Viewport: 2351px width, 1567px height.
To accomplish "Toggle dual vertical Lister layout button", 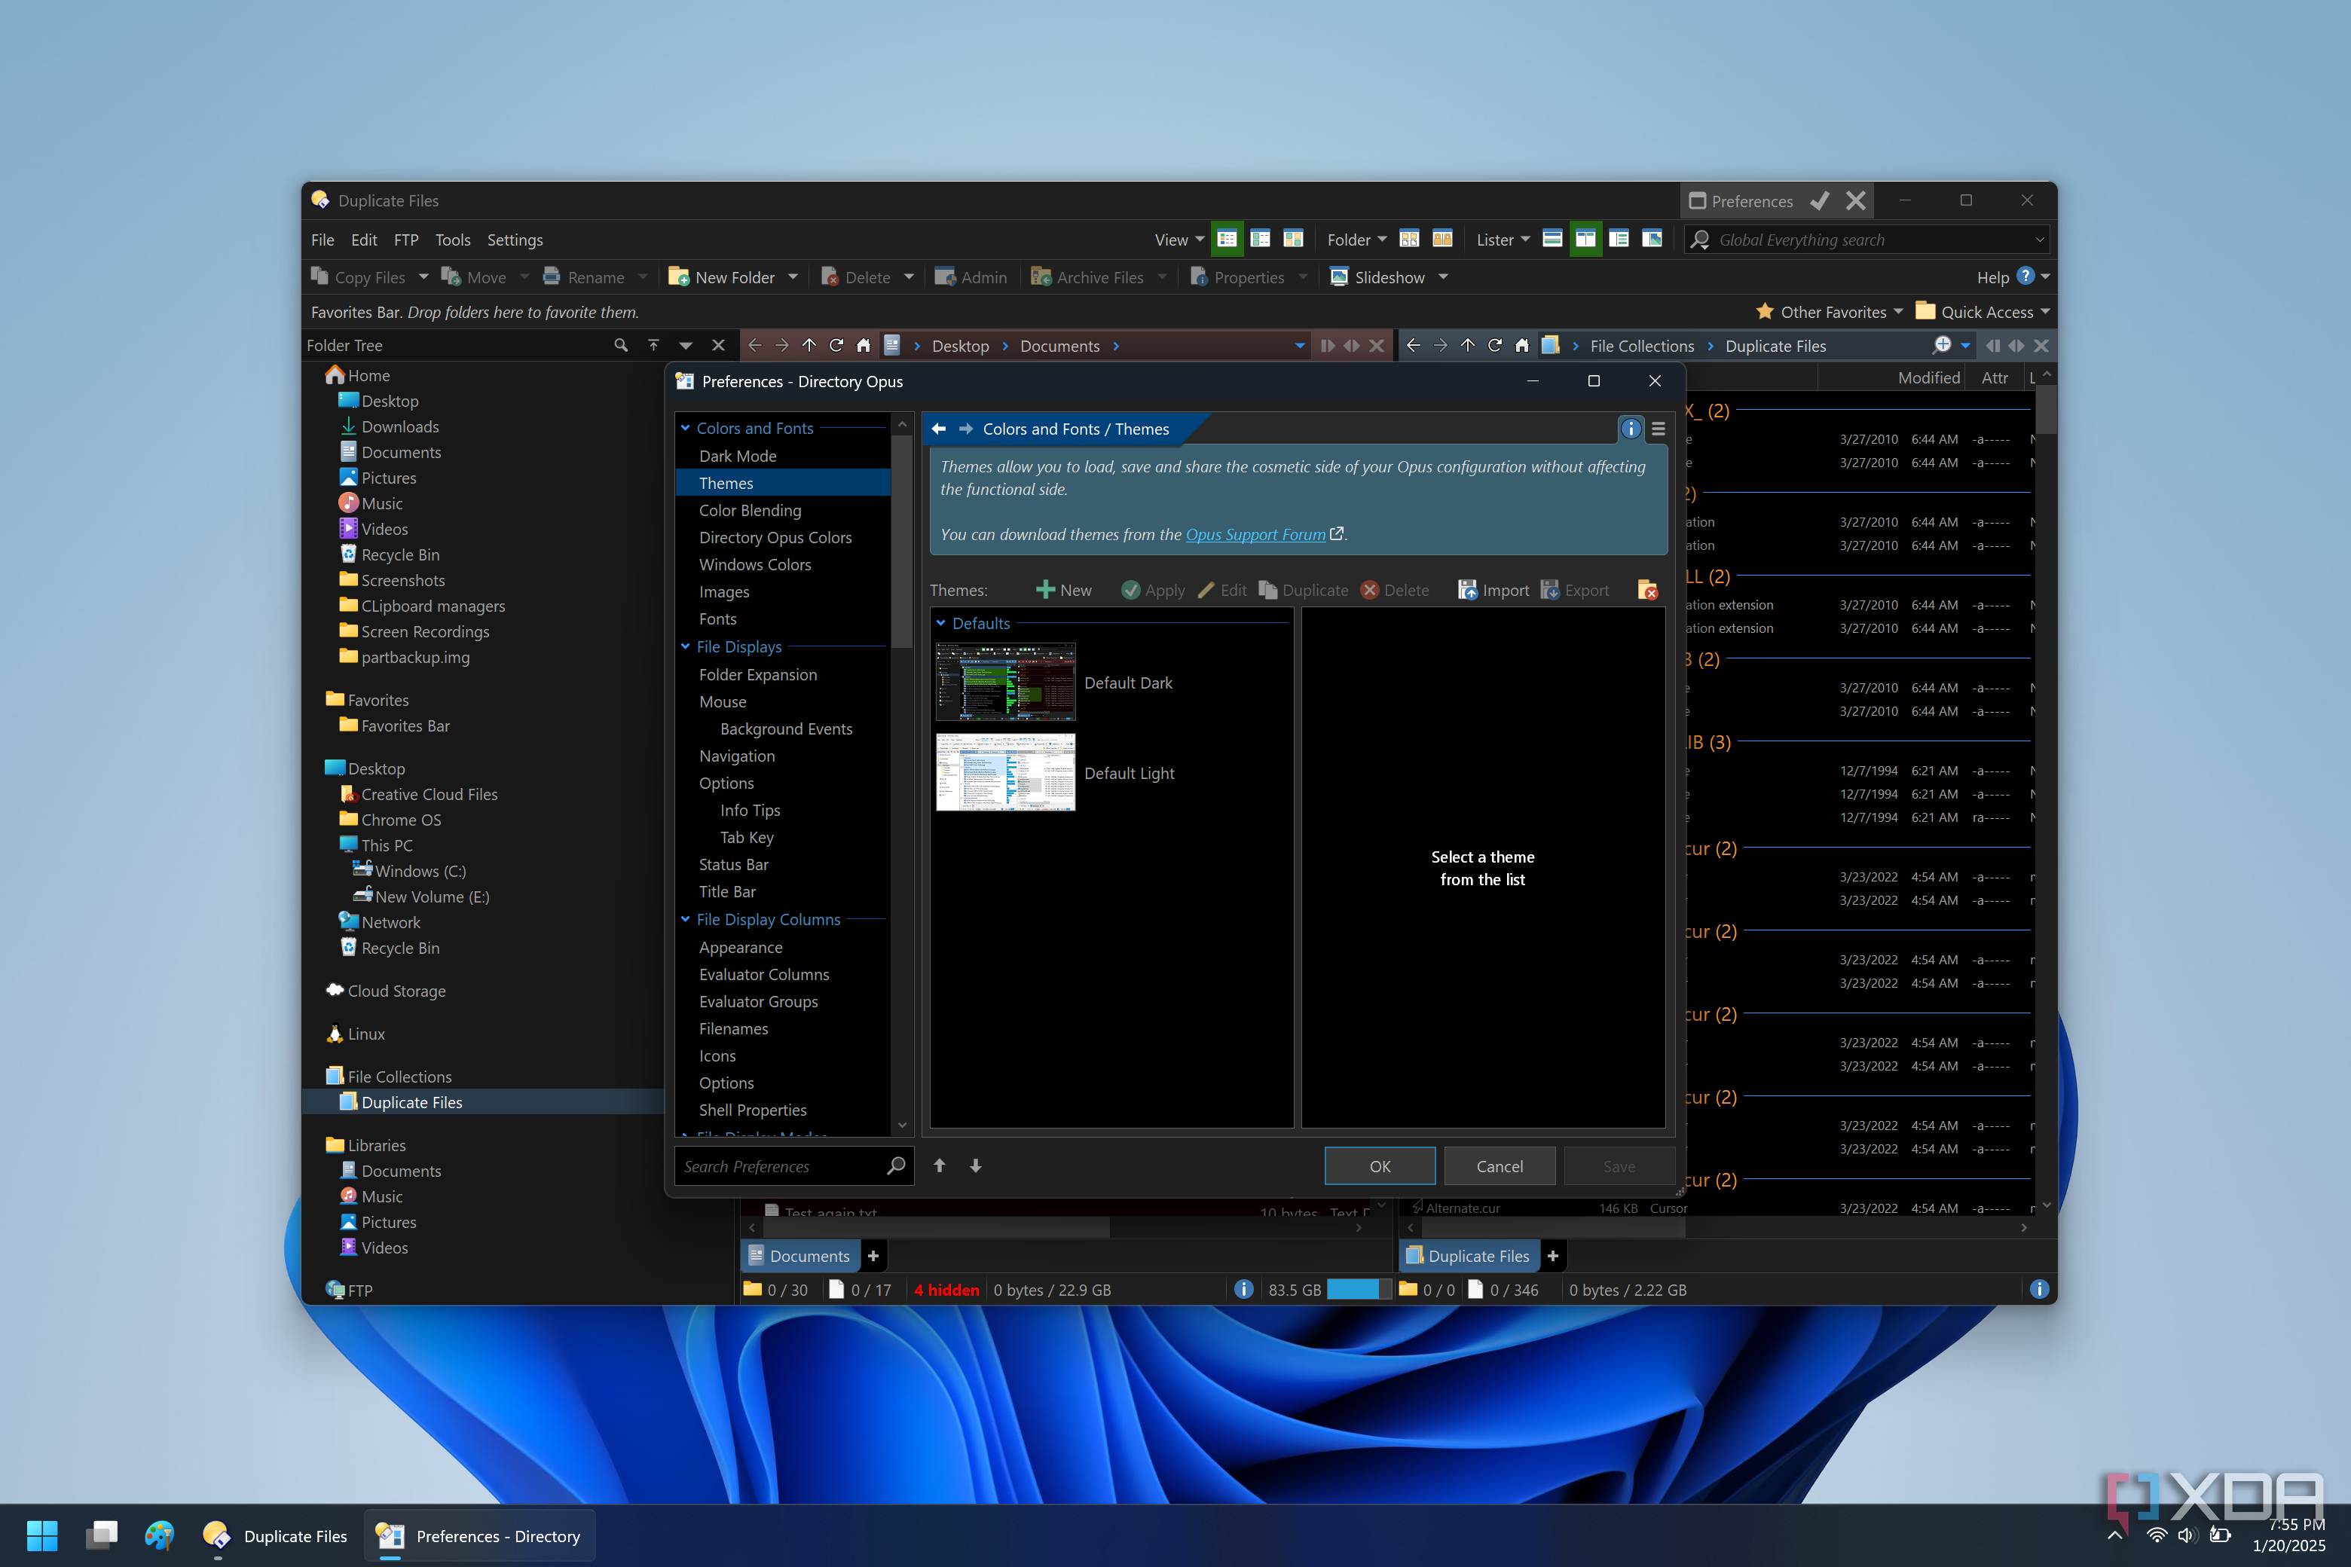I will 1585,240.
